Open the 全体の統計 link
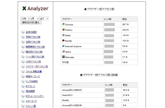 click(31, 32)
